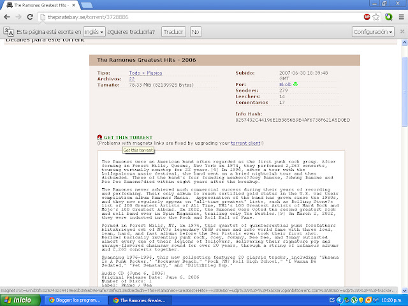Click the translate icon in the bar
This screenshot has height=306, width=408.
pos(8,32)
